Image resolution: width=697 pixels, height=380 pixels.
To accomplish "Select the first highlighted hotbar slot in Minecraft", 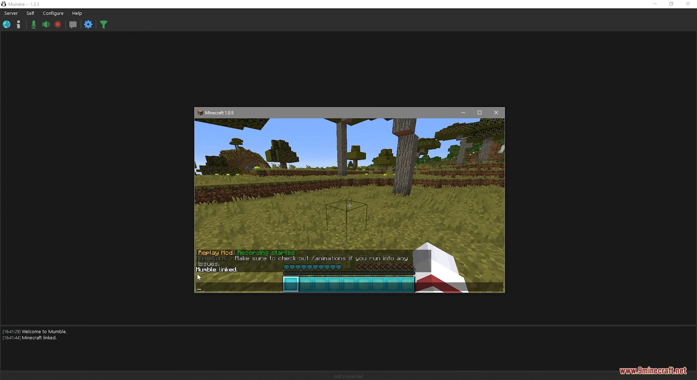I will pyautogui.click(x=291, y=284).
